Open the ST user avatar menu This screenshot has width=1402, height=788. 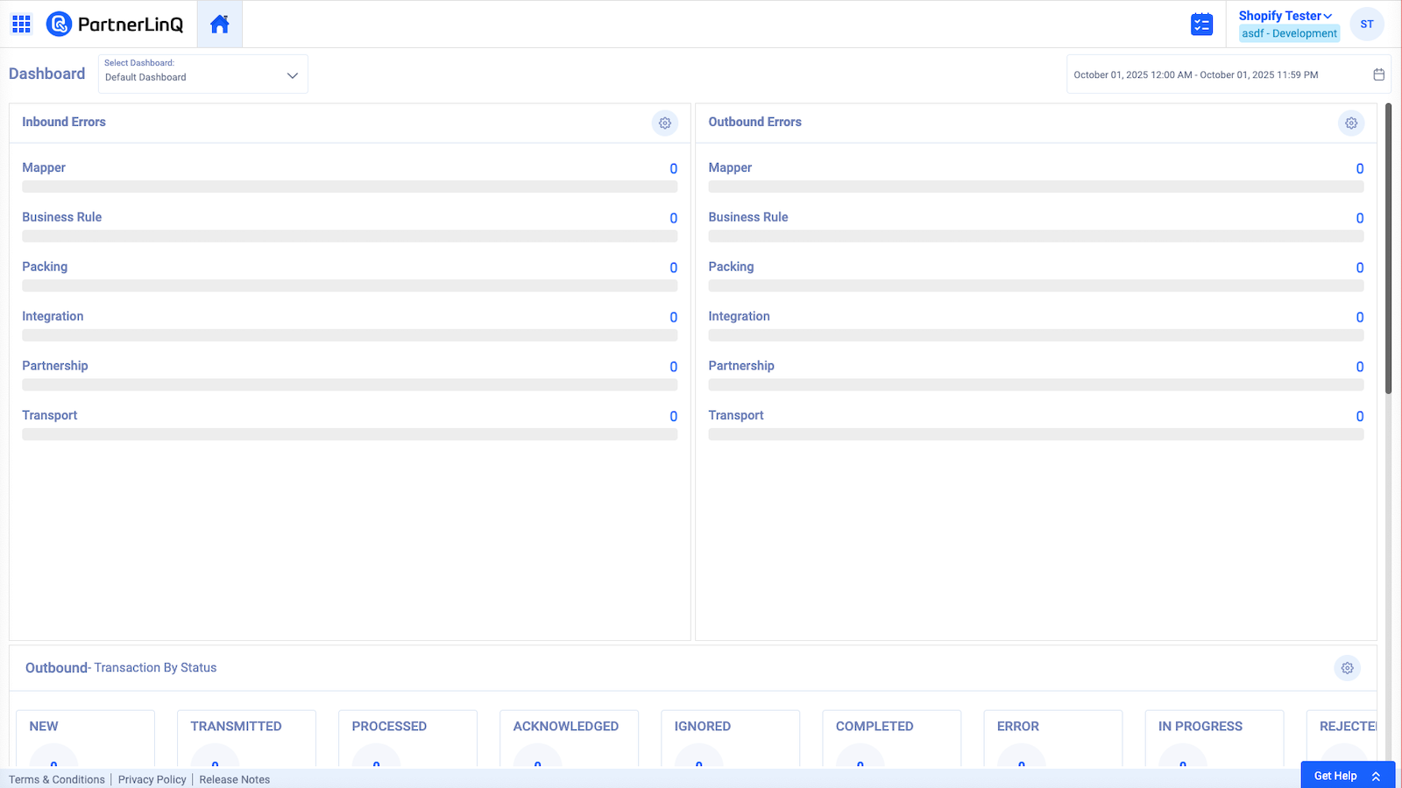[1366, 24]
